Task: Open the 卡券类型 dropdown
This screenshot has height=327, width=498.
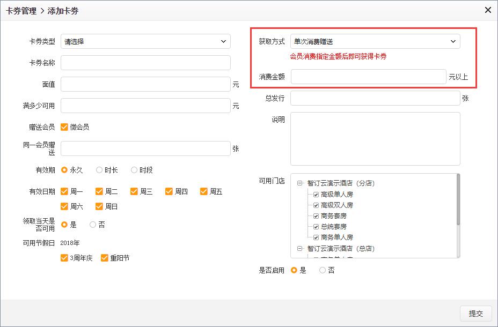Action: pyautogui.click(x=145, y=41)
